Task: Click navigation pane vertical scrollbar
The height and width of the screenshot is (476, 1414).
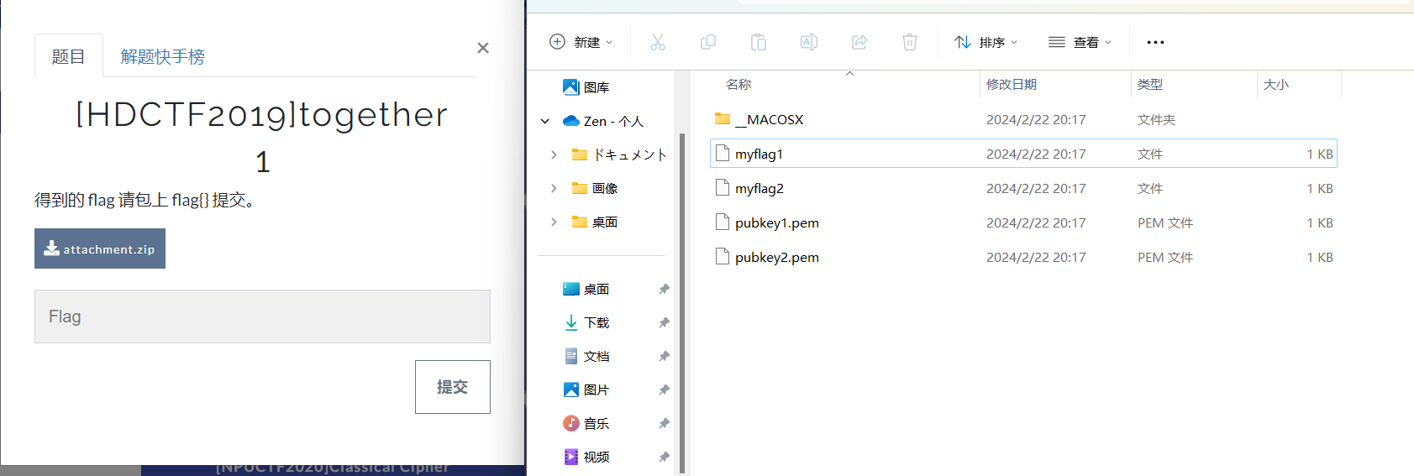Action: pos(681,302)
